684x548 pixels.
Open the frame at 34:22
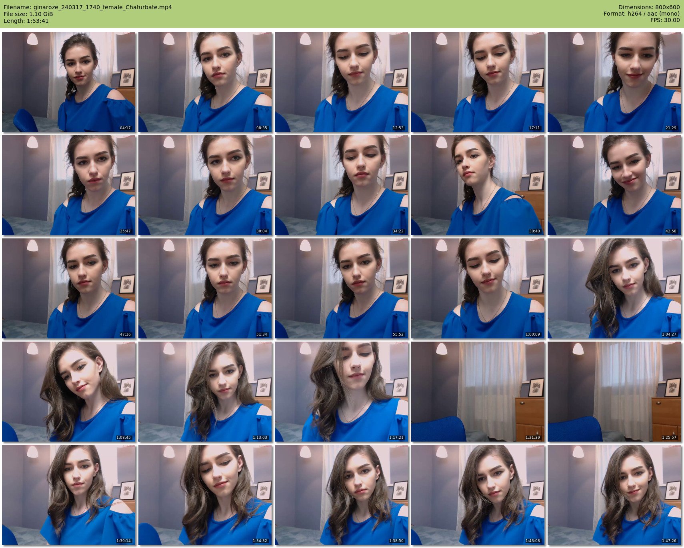[342, 185]
